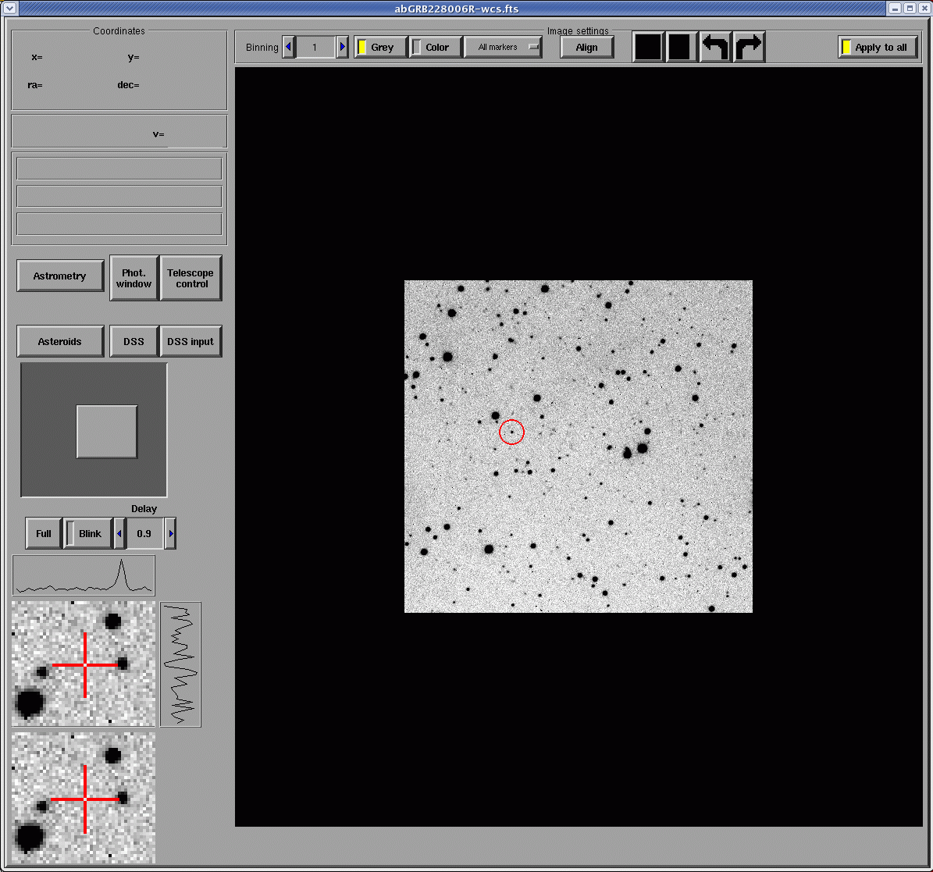Switch to Color display mode
The width and height of the screenshot is (933, 872).
pyautogui.click(x=436, y=47)
